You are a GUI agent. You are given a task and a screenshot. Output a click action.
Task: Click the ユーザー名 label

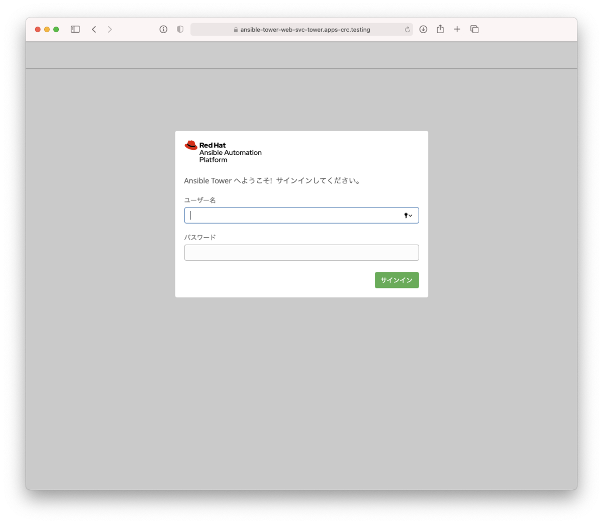click(x=200, y=200)
